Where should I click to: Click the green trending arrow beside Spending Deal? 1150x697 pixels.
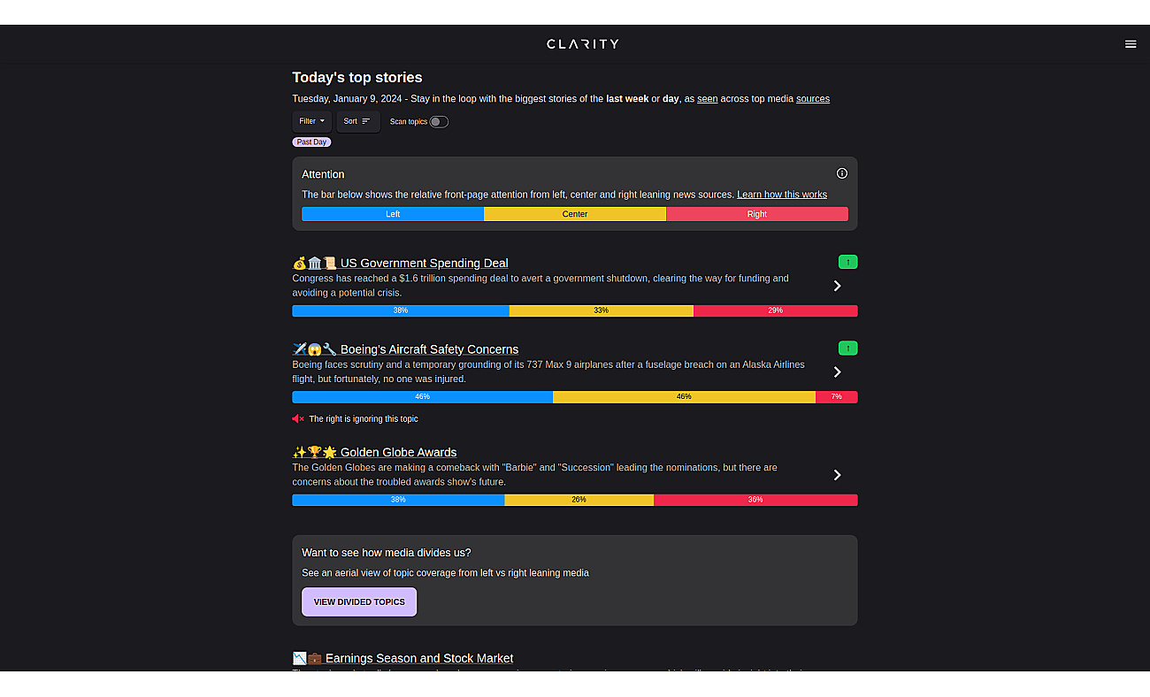(847, 262)
